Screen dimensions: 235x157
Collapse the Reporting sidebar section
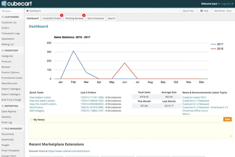[x=3, y=106]
